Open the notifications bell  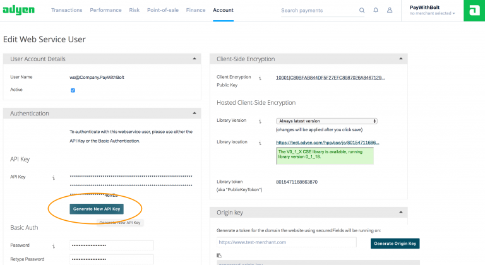[376, 10]
